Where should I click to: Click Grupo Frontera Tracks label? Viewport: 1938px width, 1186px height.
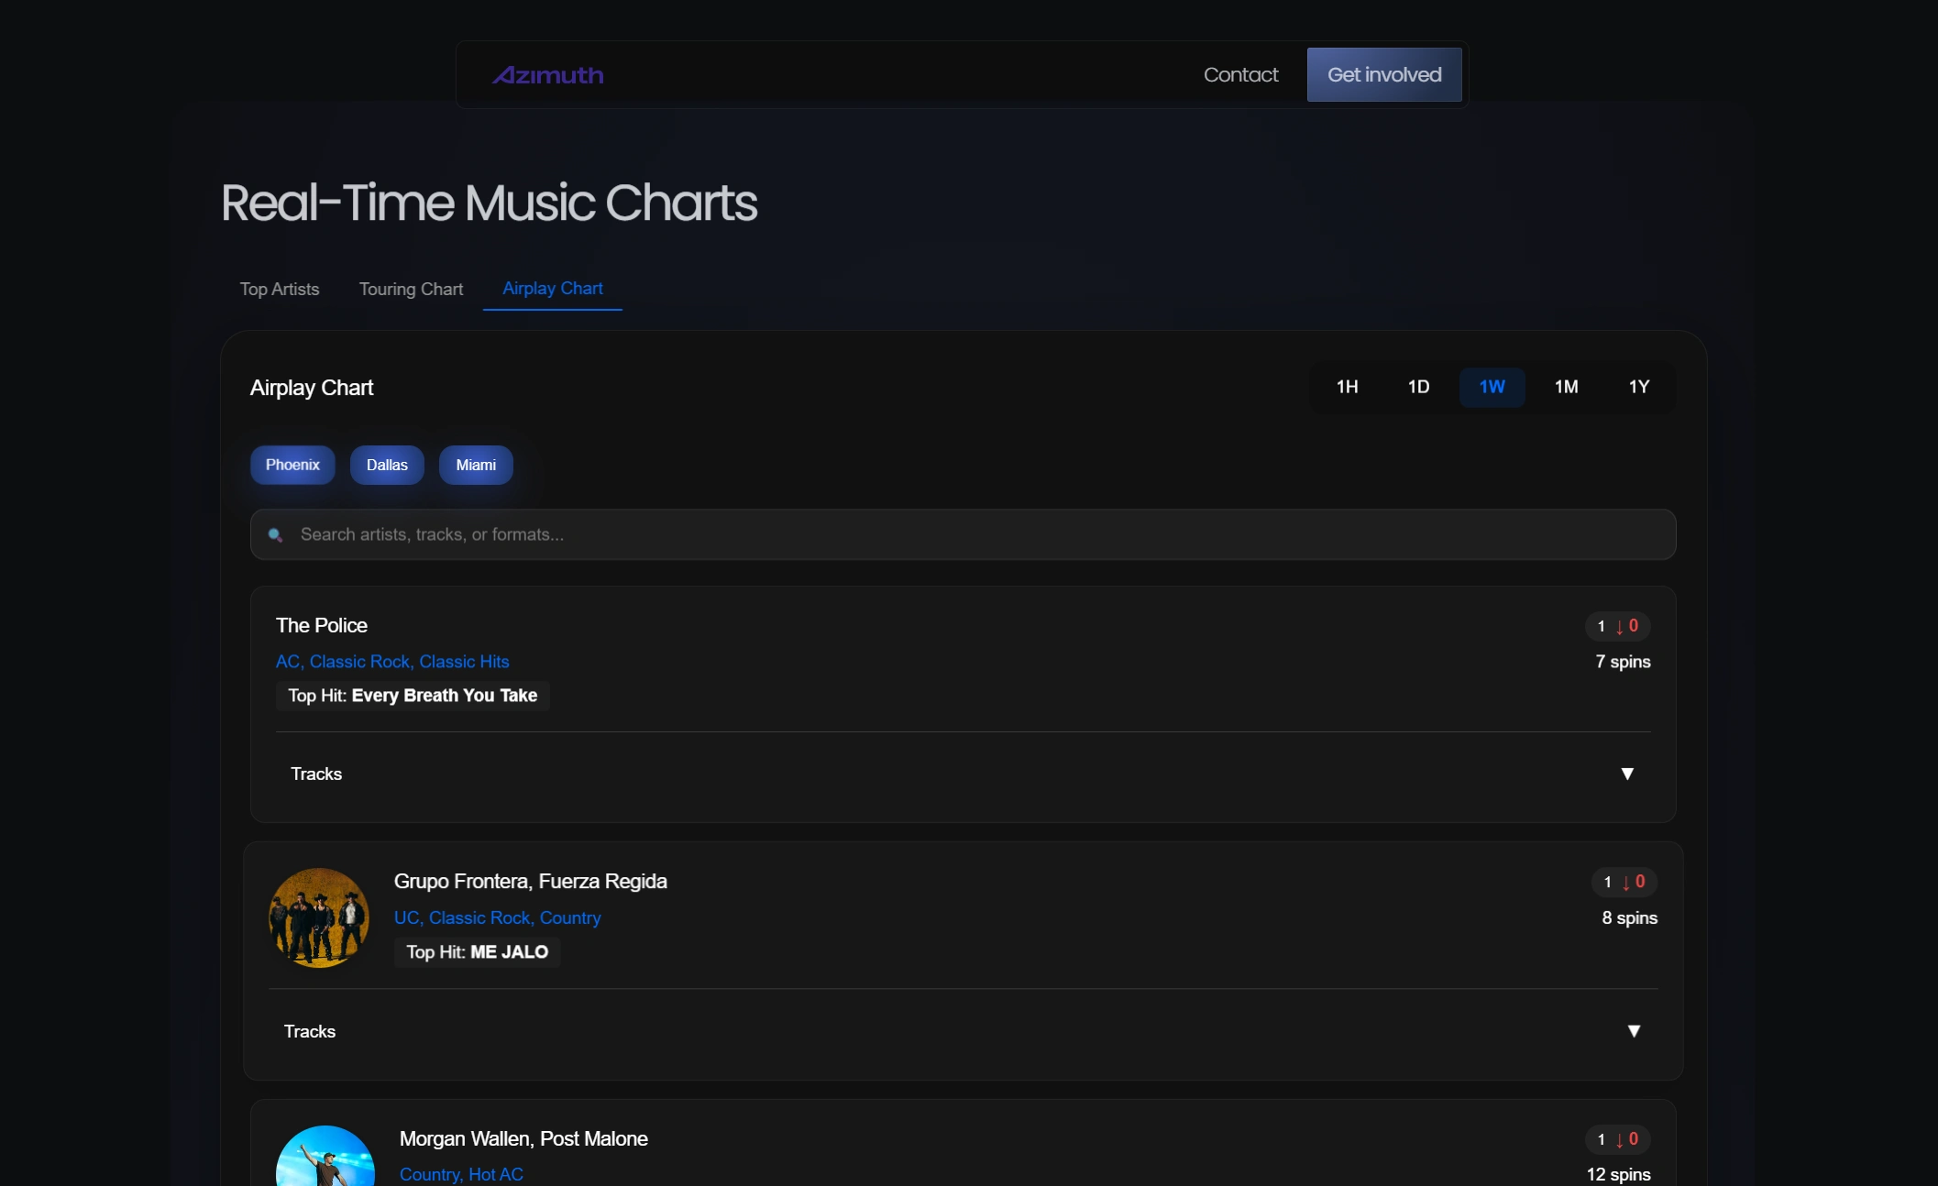pyautogui.click(x=310, y=1031)
